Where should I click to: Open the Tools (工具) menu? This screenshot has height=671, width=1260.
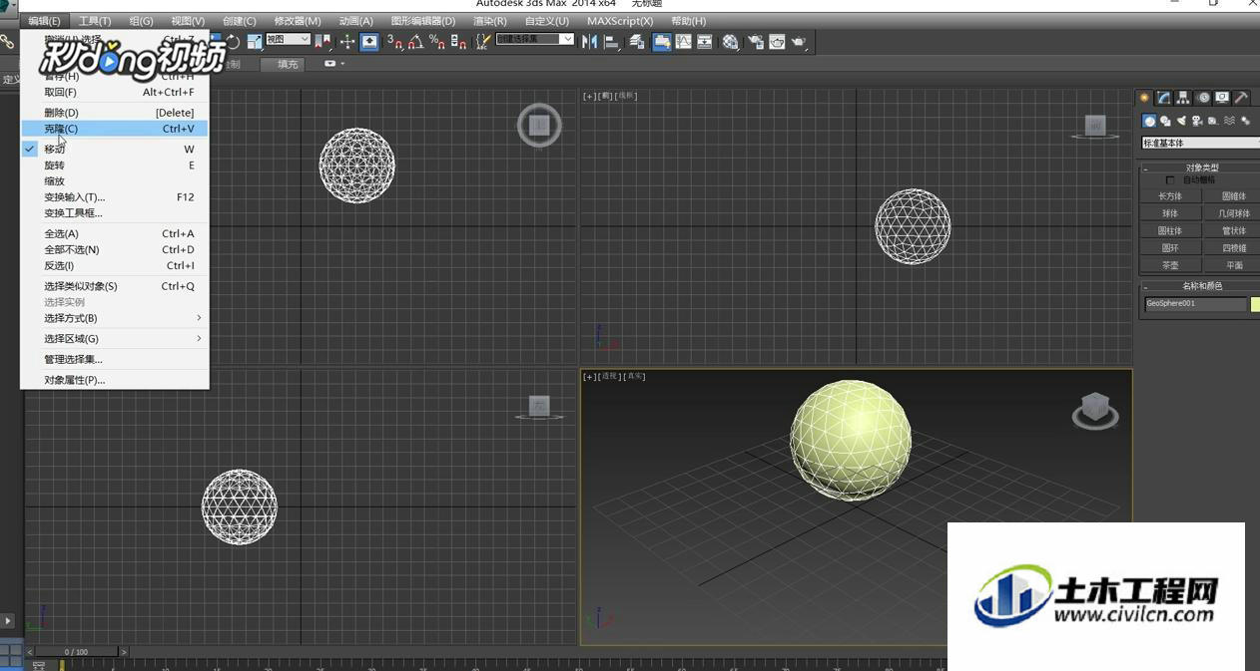tap(95, 21)
